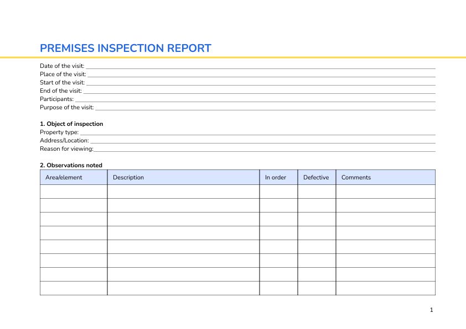The image size is (466, 329).
Task: Select the heading 1. Object of inspection
Action: (x=71, y=124)
